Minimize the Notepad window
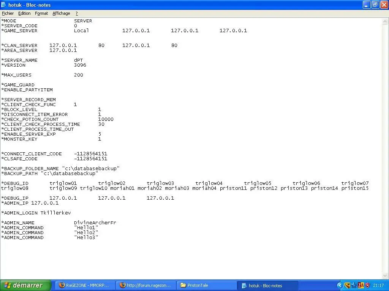389x291 pixels. (x=367, y=5)
